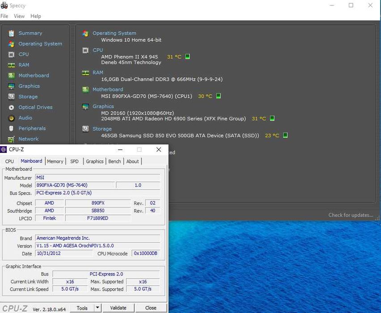Click the BIOS Version field V1.15
381x313 pixels.
(97, 245)
